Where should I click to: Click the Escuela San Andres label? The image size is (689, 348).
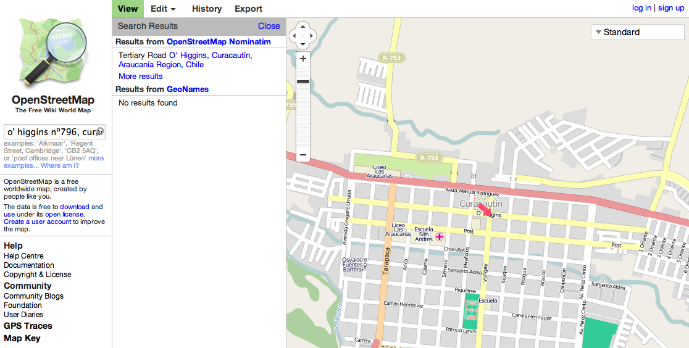424,234
